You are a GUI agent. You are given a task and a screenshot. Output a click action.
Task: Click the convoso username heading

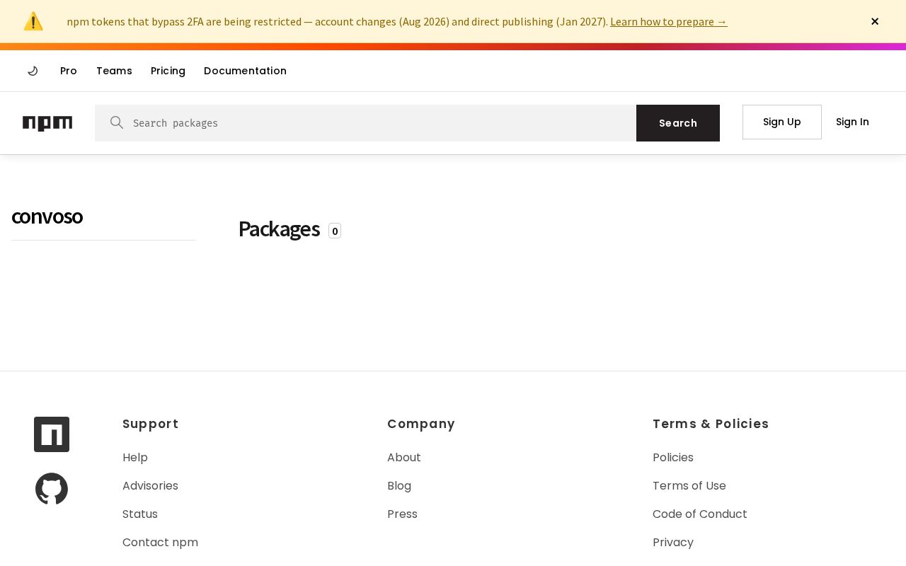(x=47, y=216)
